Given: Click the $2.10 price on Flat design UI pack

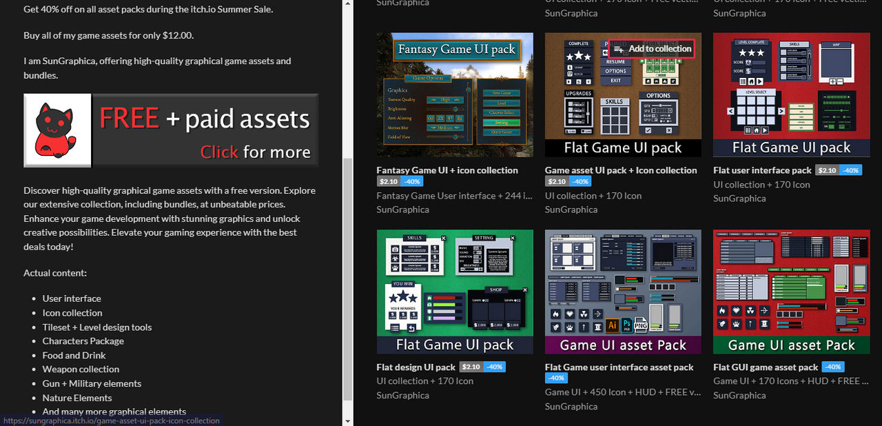Looking at the screenshot, I should click(x=471, y=367).
